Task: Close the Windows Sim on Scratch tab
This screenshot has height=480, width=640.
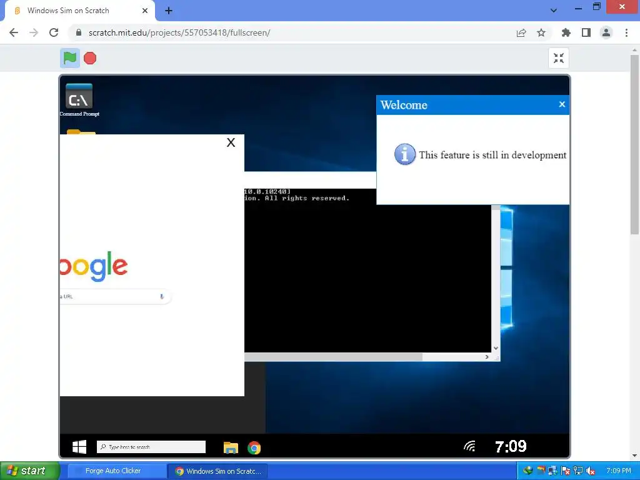Action: (145, 11)
